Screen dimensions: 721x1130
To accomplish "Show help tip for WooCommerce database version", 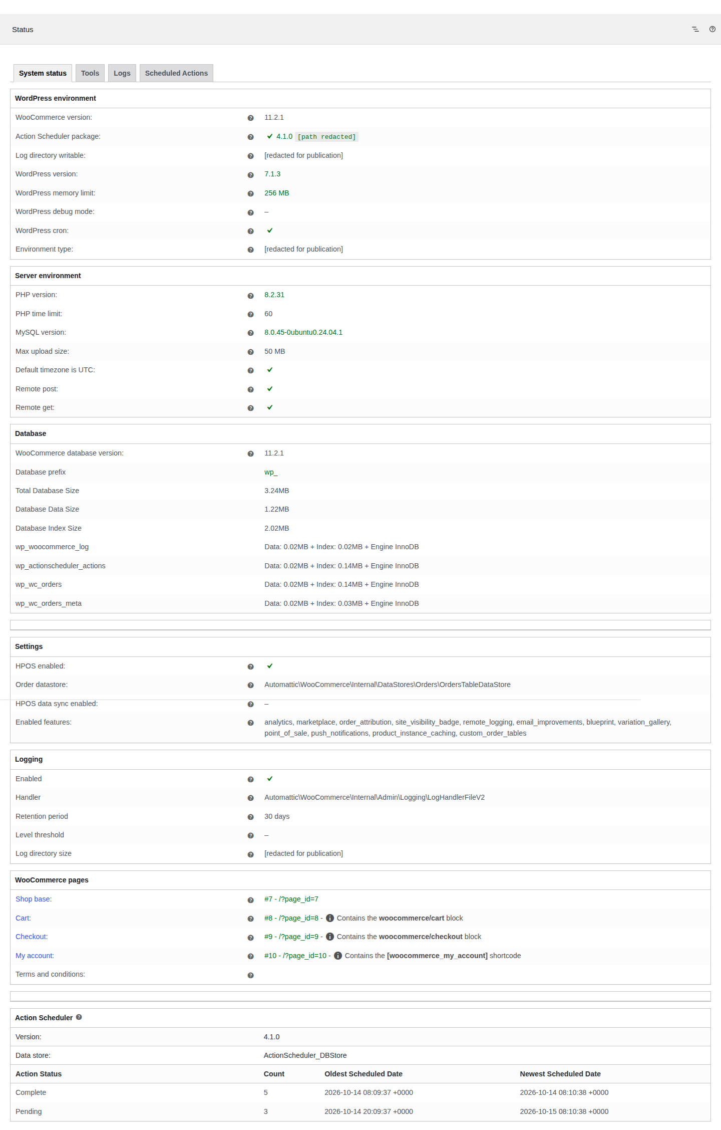I will [x=250, y=454].
